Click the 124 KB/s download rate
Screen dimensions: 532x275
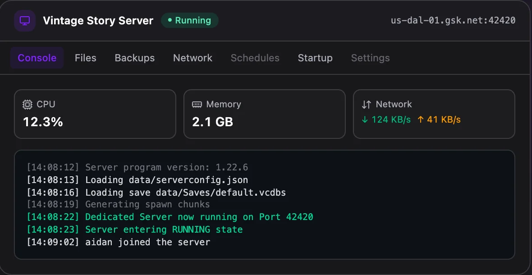pos(391,120)
